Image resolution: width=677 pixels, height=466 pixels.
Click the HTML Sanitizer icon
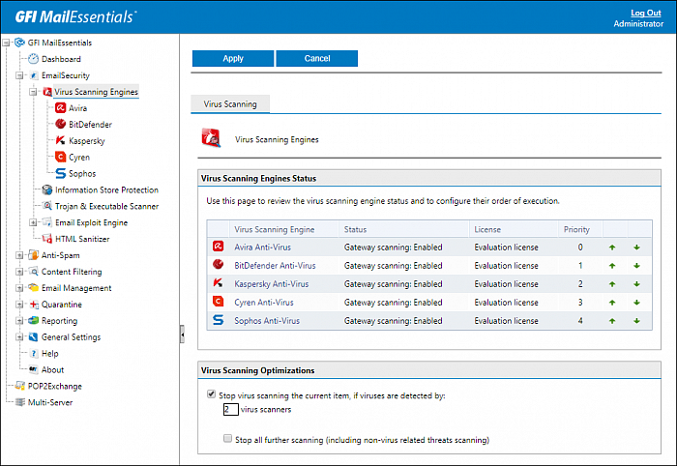point(47,239)
